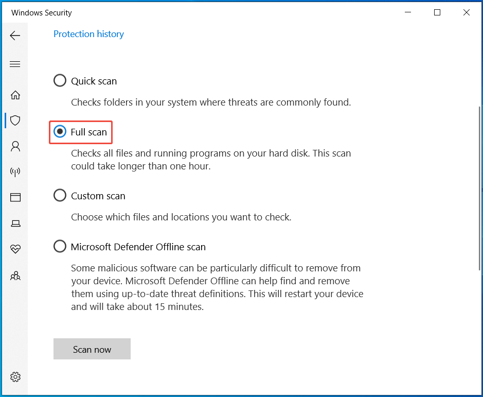Viewport: 483px width, 397px height.
Task: Navigate back with the back arrow
Action: point(15,35)
